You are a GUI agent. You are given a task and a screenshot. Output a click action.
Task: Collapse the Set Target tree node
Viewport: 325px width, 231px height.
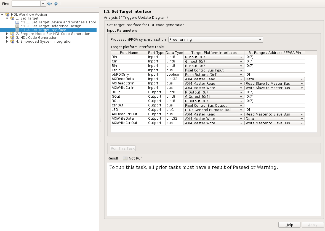tap(7, 18)
